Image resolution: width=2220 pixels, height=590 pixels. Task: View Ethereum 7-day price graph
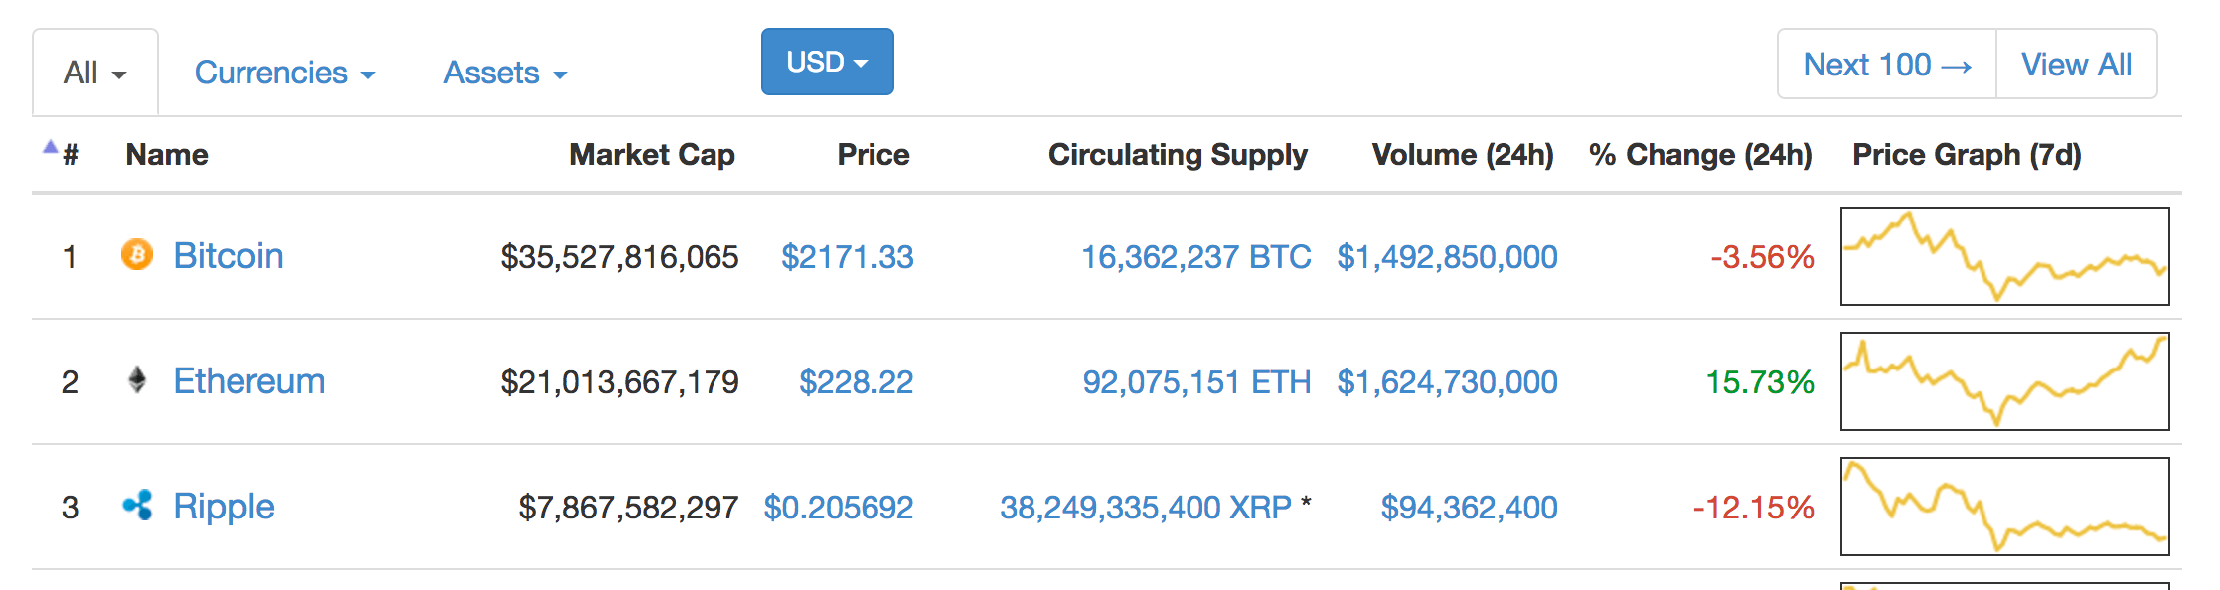pyautogui.click(x=2005, y=381)
